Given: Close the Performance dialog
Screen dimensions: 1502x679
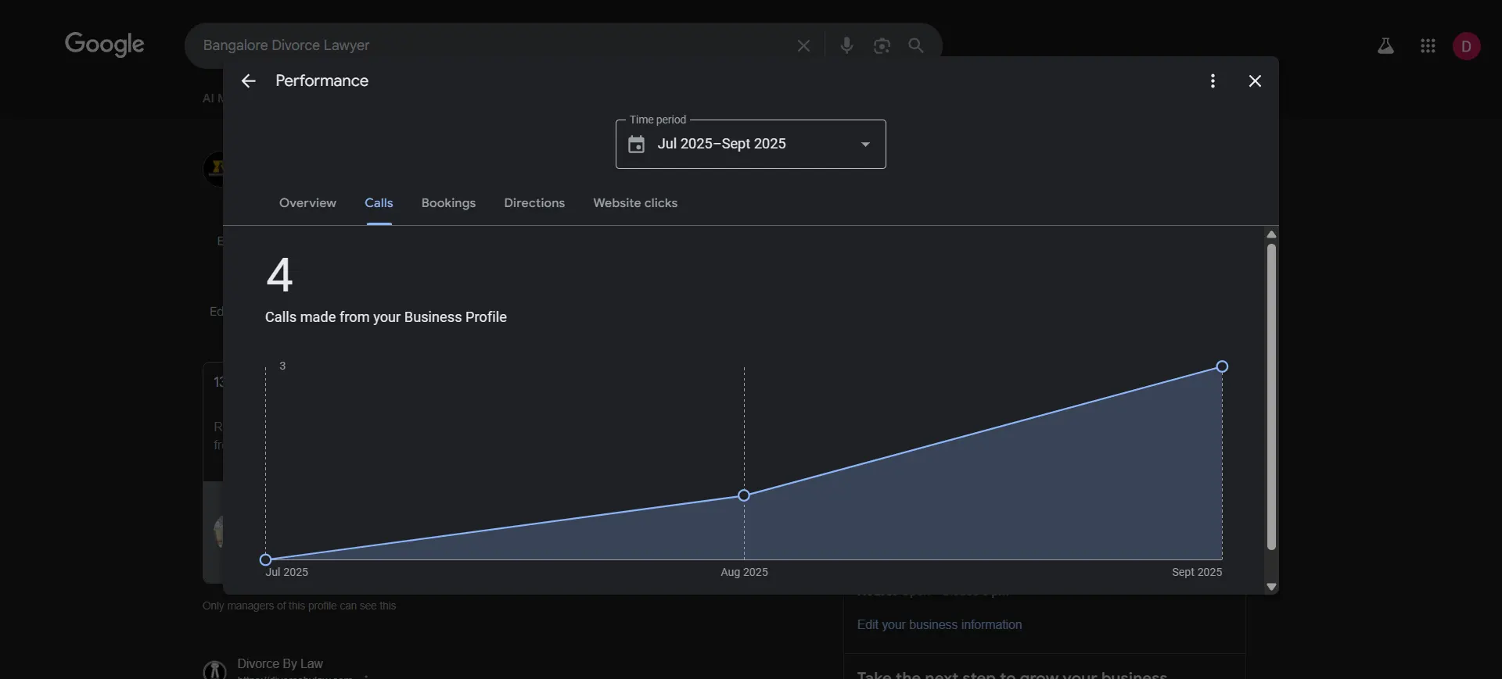Looking at the screenshot, I should (x=1255, y=81).
